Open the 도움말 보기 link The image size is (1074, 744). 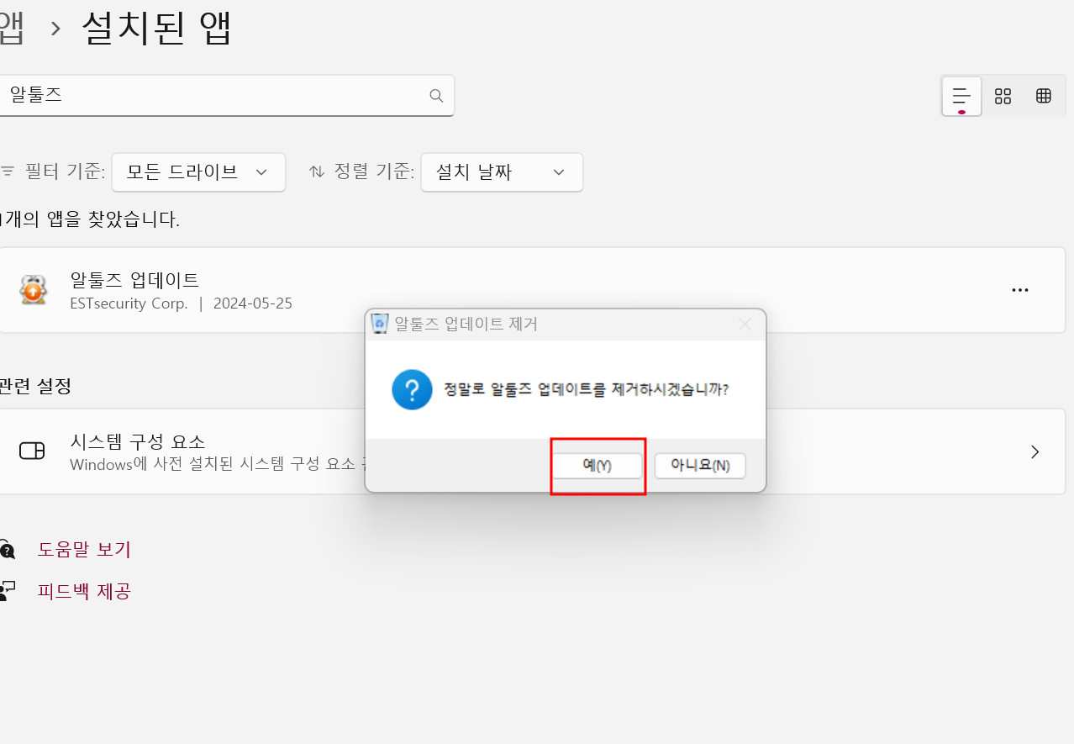[x=84, y=550]
